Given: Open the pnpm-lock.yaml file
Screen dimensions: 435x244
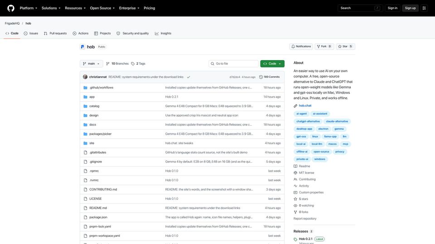Looking at the screenshot, I should coord(100,226).
